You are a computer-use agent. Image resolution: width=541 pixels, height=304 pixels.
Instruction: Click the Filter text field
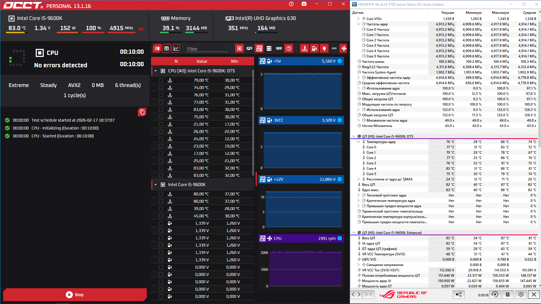[207, 49]
